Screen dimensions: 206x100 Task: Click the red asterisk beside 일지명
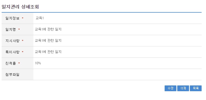[x=19, y=29]
